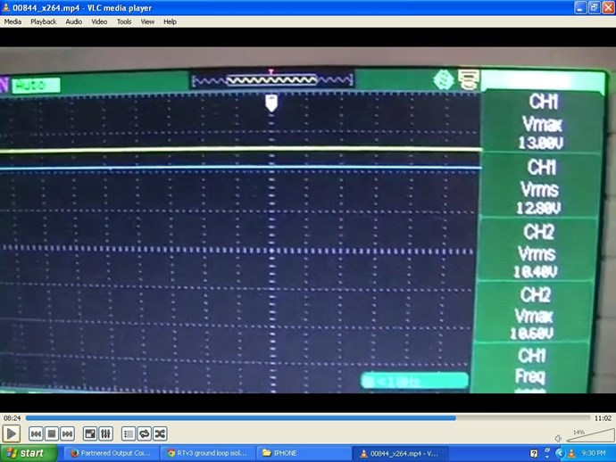Click the system clock 9:30 PM
The image size is (616, 462).
(593, 453)
